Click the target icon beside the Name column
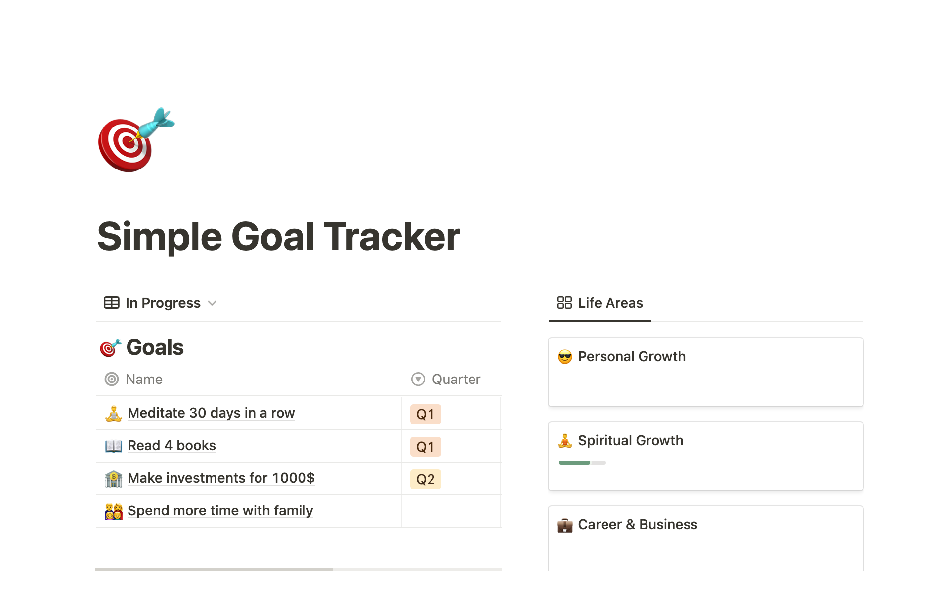The image size is (949, 593). pos(112,379)
